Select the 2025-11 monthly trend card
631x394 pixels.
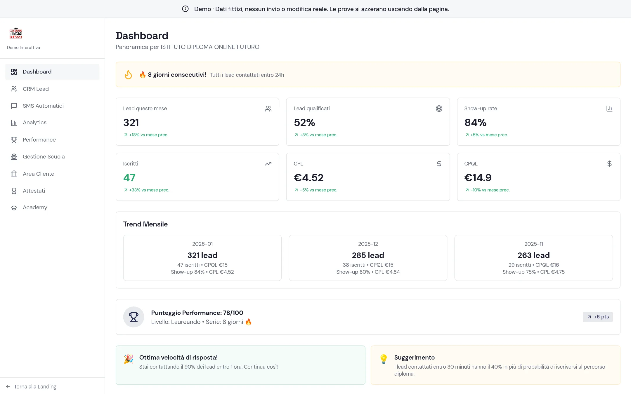click(534, 258)
